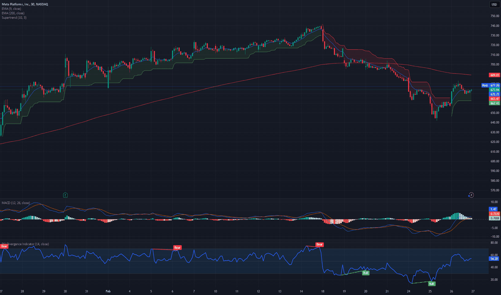
Task: Click the Bear label near February 6
Action: tap(177, 247)
